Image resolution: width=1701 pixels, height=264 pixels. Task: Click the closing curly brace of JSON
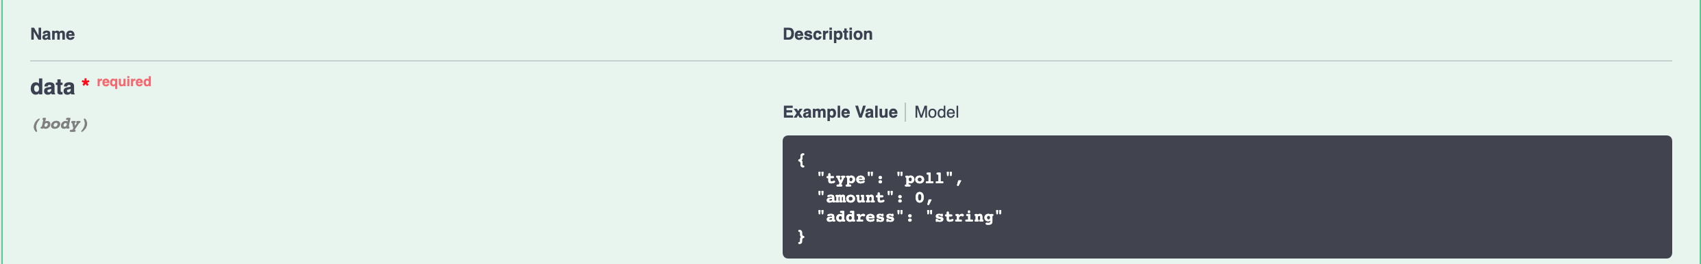pyautogui.click(x=801, y=236)
